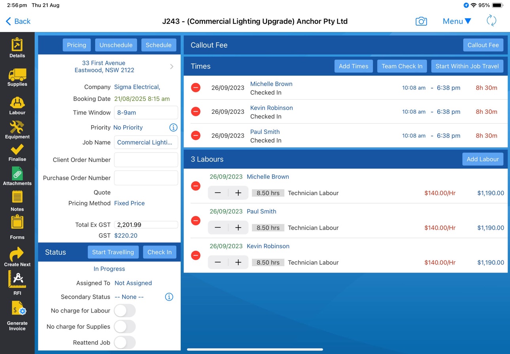510x354 pixels.
Task: Increase Paul Smith labour hours
Action: coord(238,228)
